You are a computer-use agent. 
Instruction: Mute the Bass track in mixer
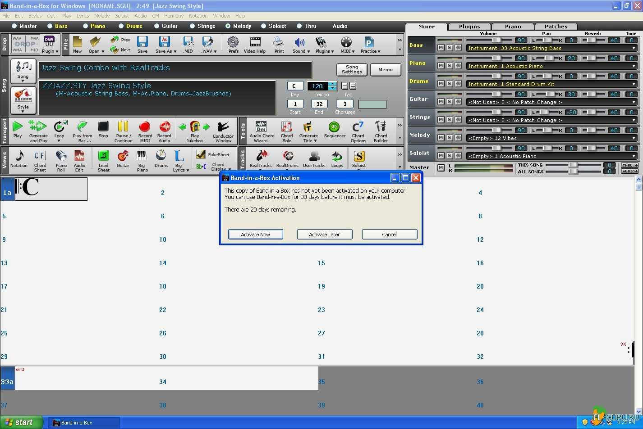coord(441,48)
